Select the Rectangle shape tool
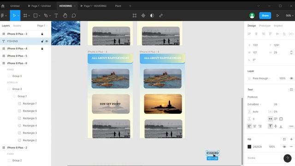295x166 pixels. coord(35,16)
